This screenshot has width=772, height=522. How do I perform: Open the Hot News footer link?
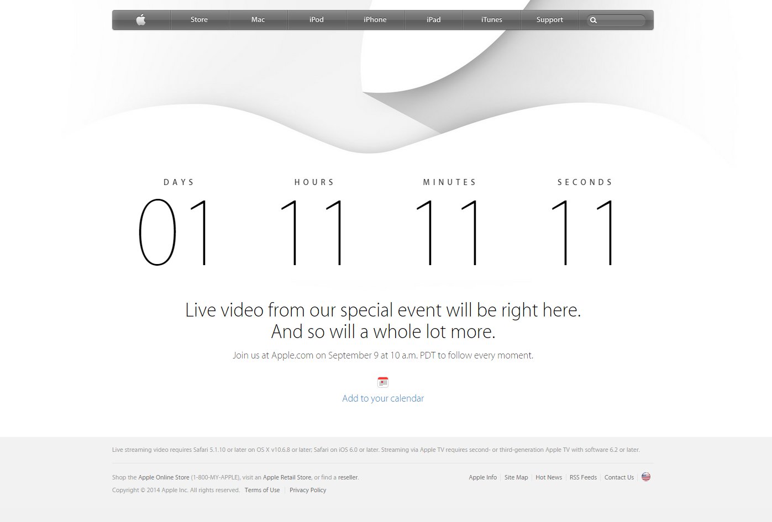tap(549, 477)
